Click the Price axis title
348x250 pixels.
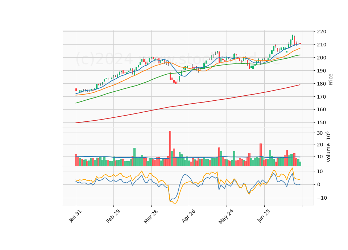click(331, 79)
